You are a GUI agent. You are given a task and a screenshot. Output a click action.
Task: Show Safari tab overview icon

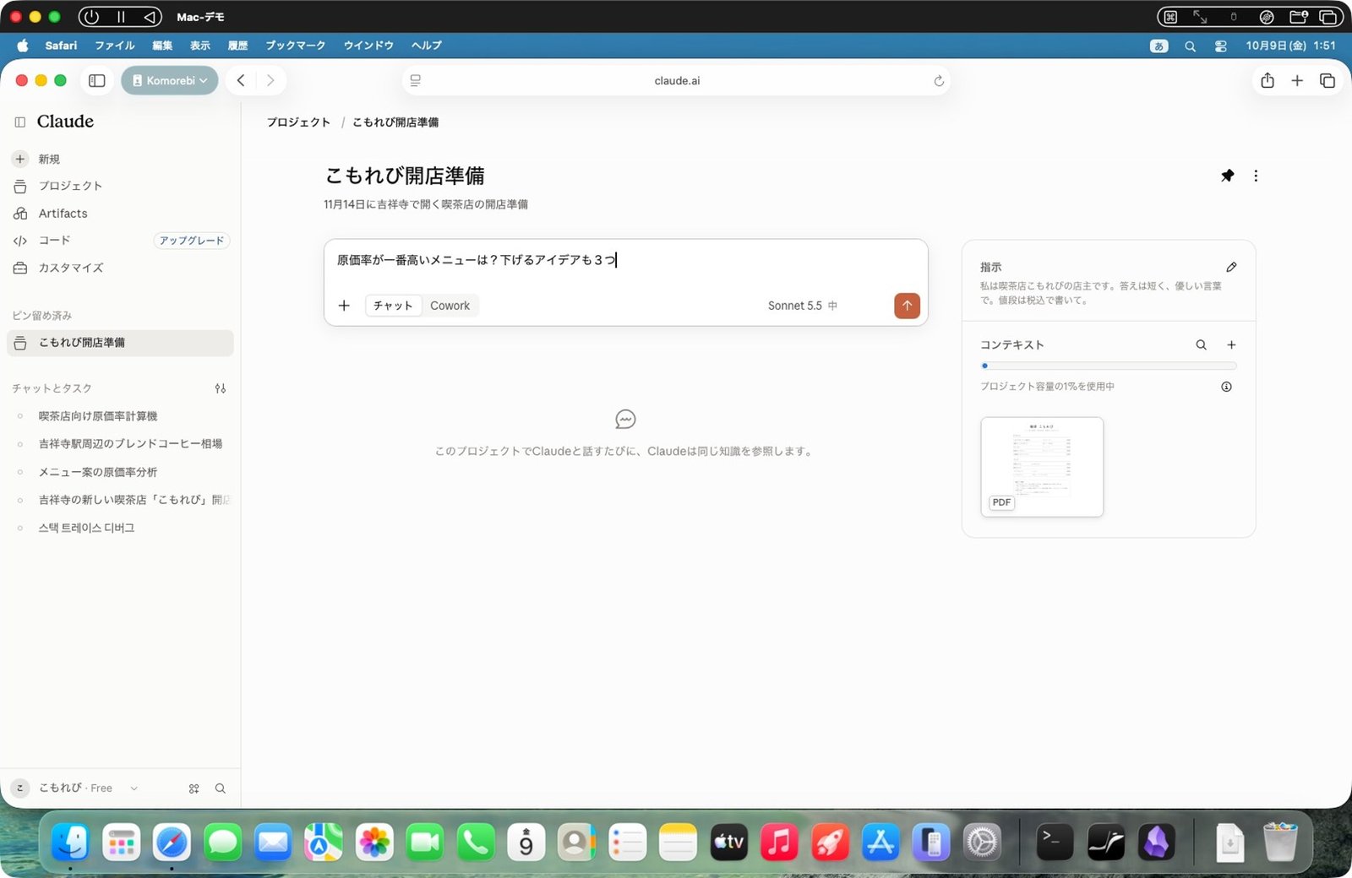[1327, 80]
